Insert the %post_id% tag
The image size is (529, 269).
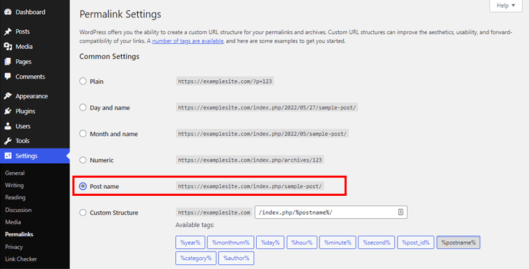click(416, 243)
